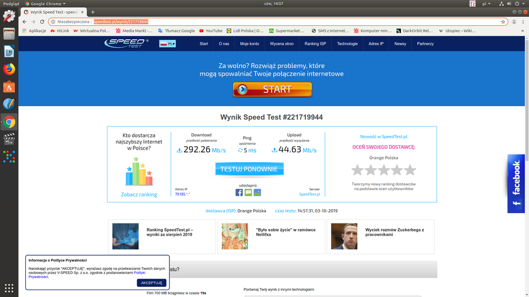This screenshot has width=529, height=297.
Task: Rate Orange Polska with the first star
Action: pyautogui.click(x=358, y=170)
